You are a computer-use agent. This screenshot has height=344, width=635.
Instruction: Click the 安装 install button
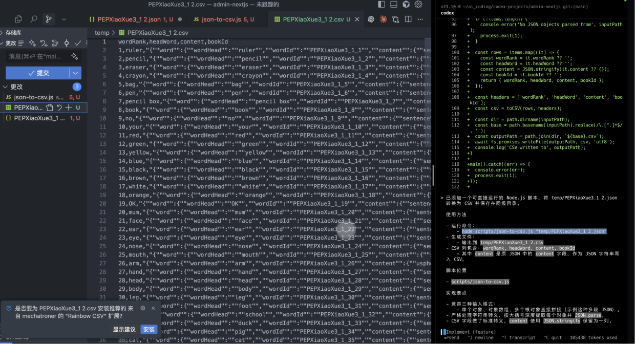pyautogui.click(x=149, y=329)
